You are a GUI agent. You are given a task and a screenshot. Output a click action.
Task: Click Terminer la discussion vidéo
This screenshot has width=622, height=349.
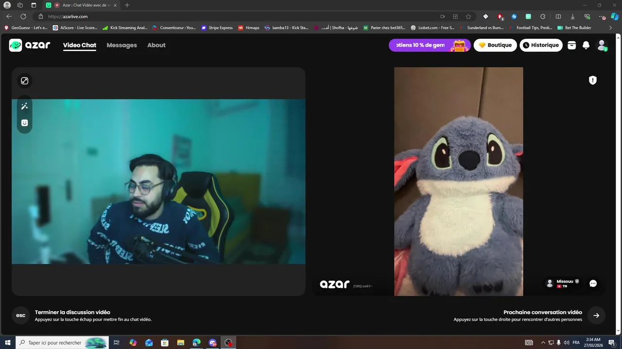tap(72, 312)
